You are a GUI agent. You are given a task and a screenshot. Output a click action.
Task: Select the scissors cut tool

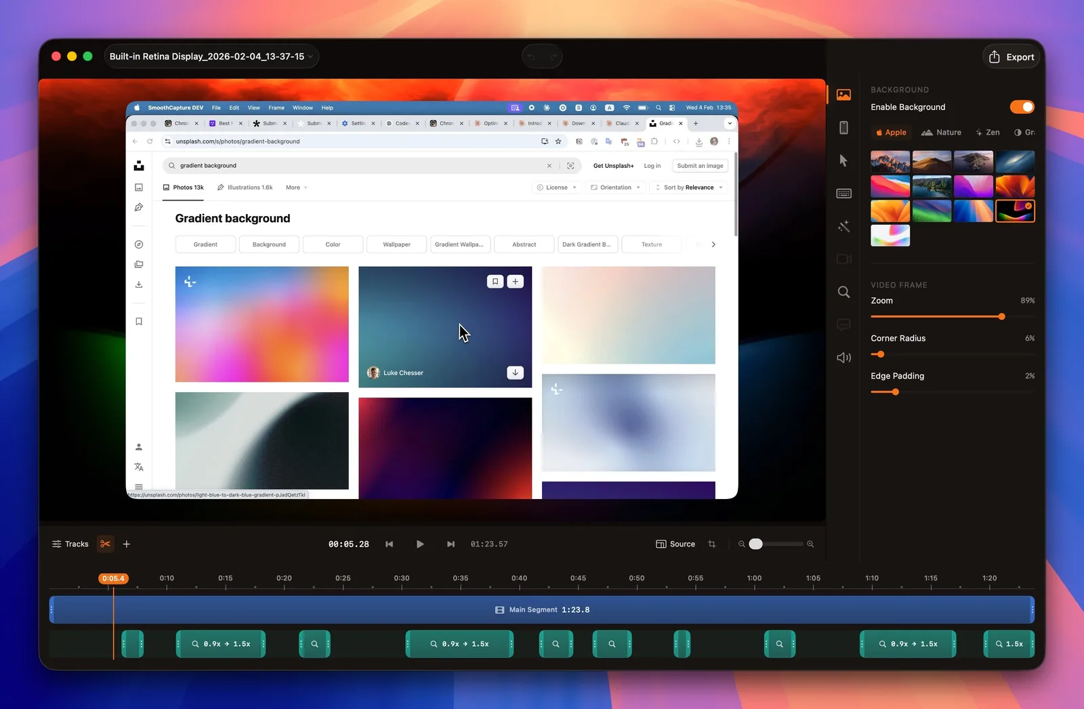click(x=105, y=544)
